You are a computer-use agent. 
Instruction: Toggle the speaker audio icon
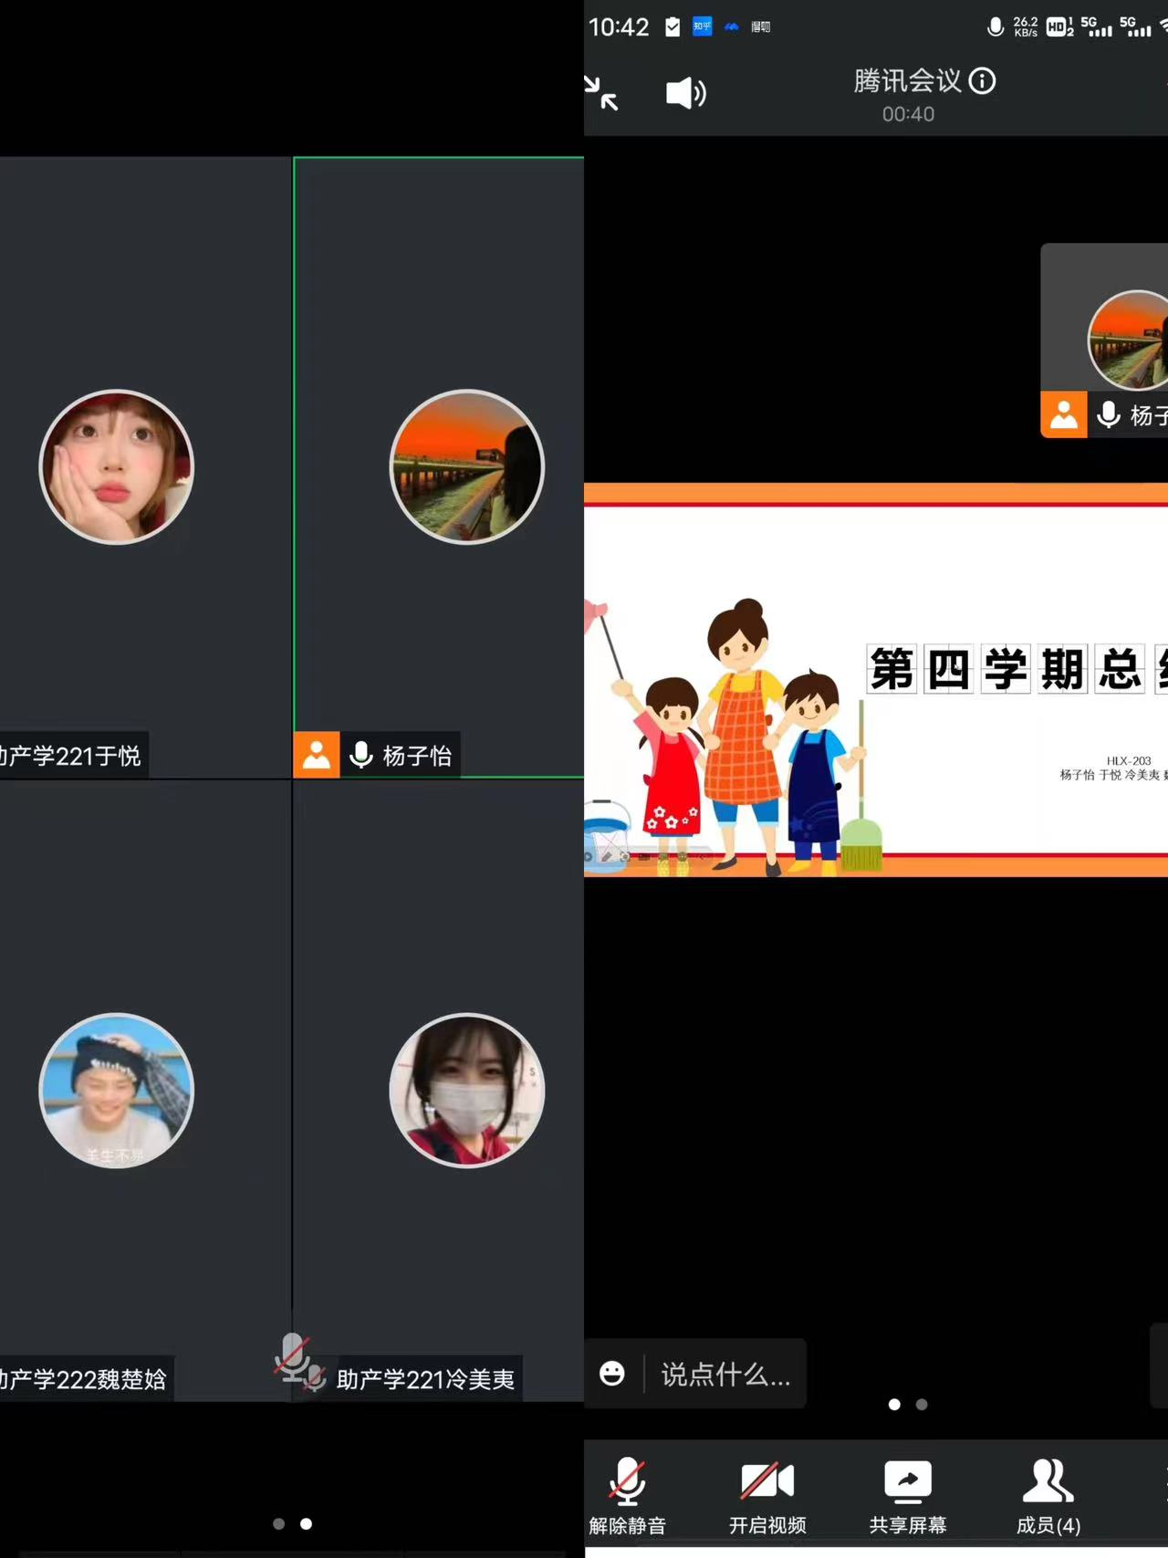click(685, 93)
